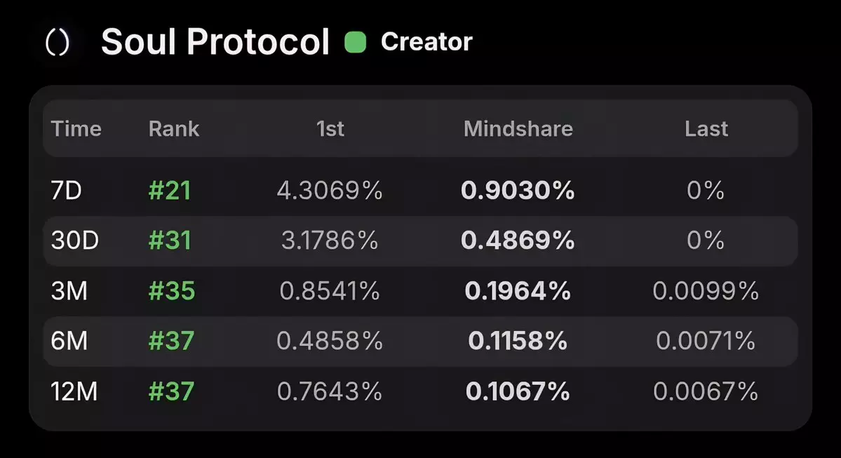Image resolution: width=841 pixels, height=458 pixels.
Task: Click the Soul Protocol parentheses logo icon
Action: pyautogui.click(x=57, y=43)
